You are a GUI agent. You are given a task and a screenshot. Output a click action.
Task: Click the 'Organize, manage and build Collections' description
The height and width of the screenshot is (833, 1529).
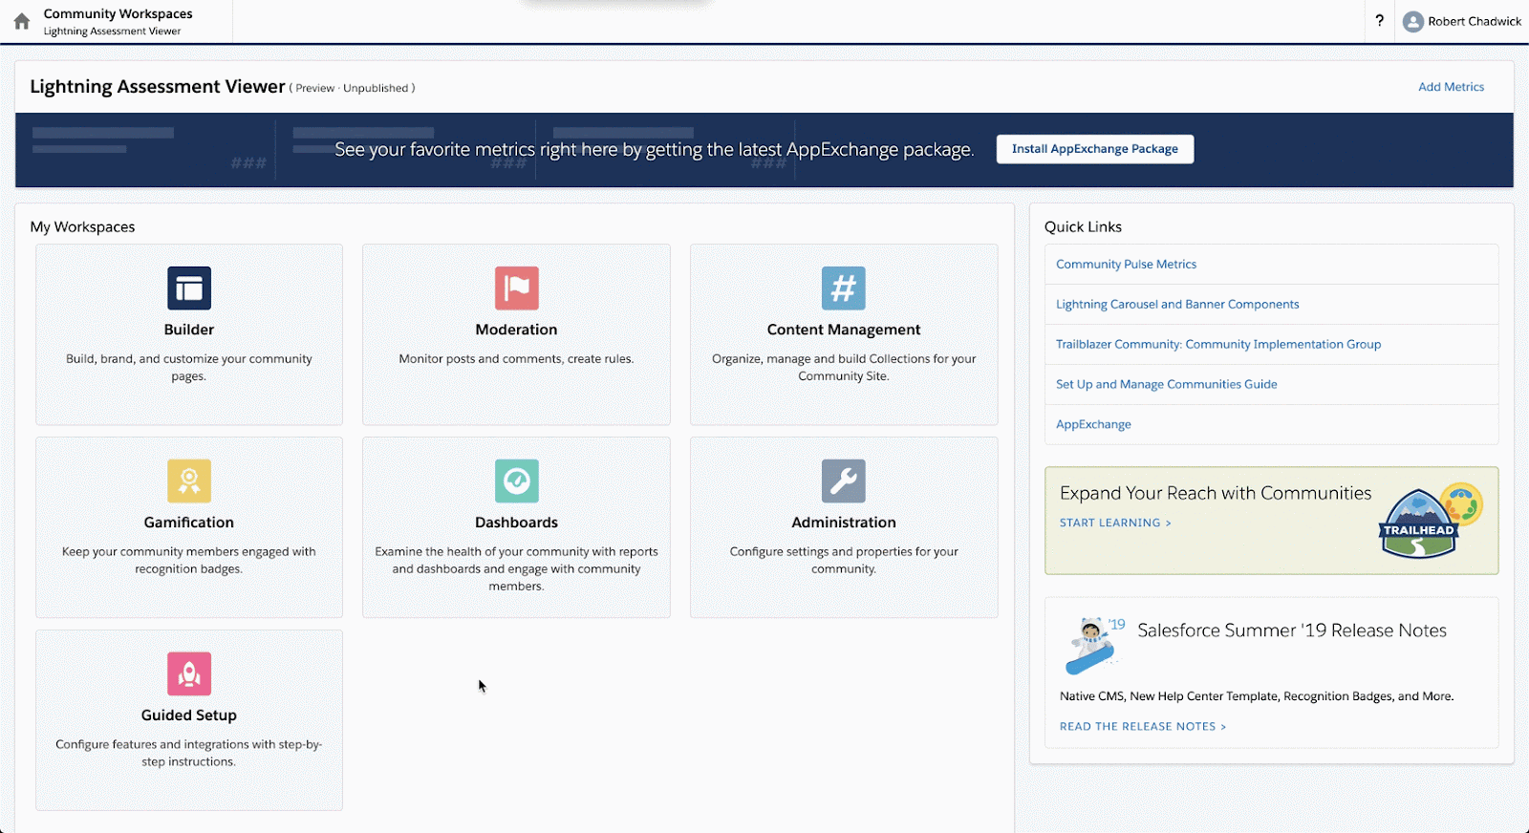tap(844, 368)
